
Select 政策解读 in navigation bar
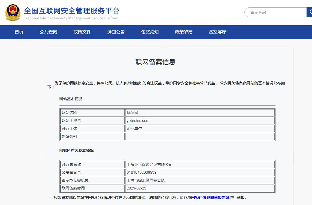coord(184,32)
